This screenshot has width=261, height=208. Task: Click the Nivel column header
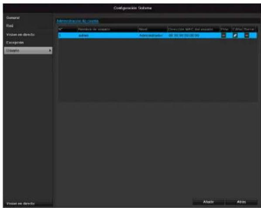click(x=143, y=29)
